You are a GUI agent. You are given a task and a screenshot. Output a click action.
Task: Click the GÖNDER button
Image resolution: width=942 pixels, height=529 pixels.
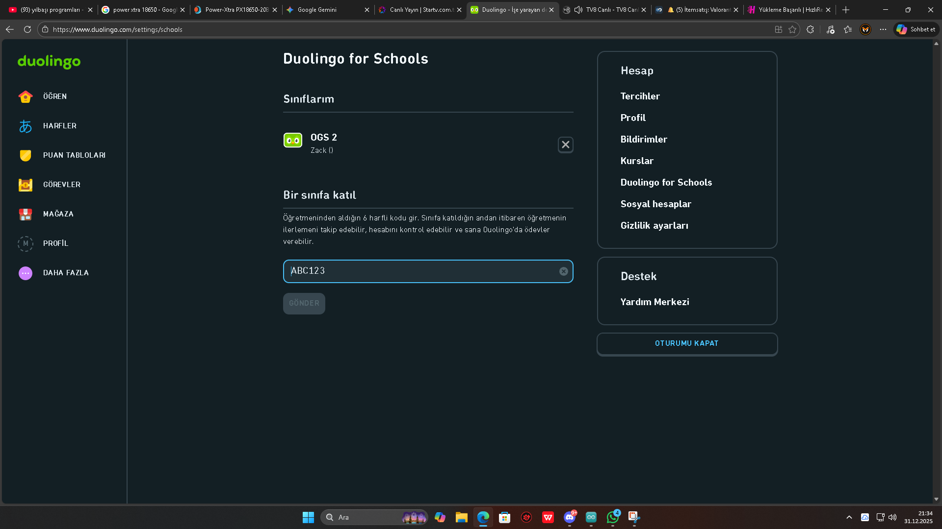pos(304,303)
